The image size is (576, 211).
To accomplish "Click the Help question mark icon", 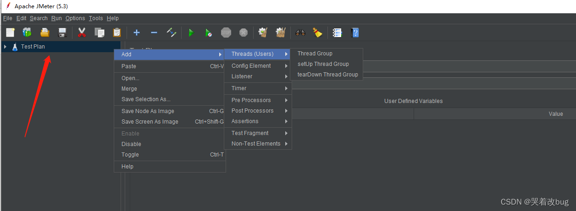I will [x=355, y=32].
